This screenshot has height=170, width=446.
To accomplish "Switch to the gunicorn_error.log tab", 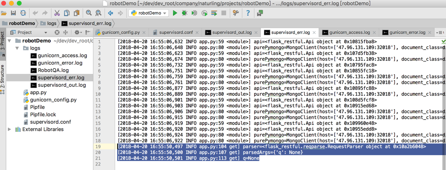I will 407,33.
